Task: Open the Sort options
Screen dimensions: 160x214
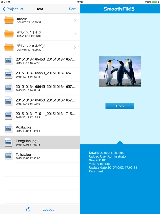Action: 72,9
